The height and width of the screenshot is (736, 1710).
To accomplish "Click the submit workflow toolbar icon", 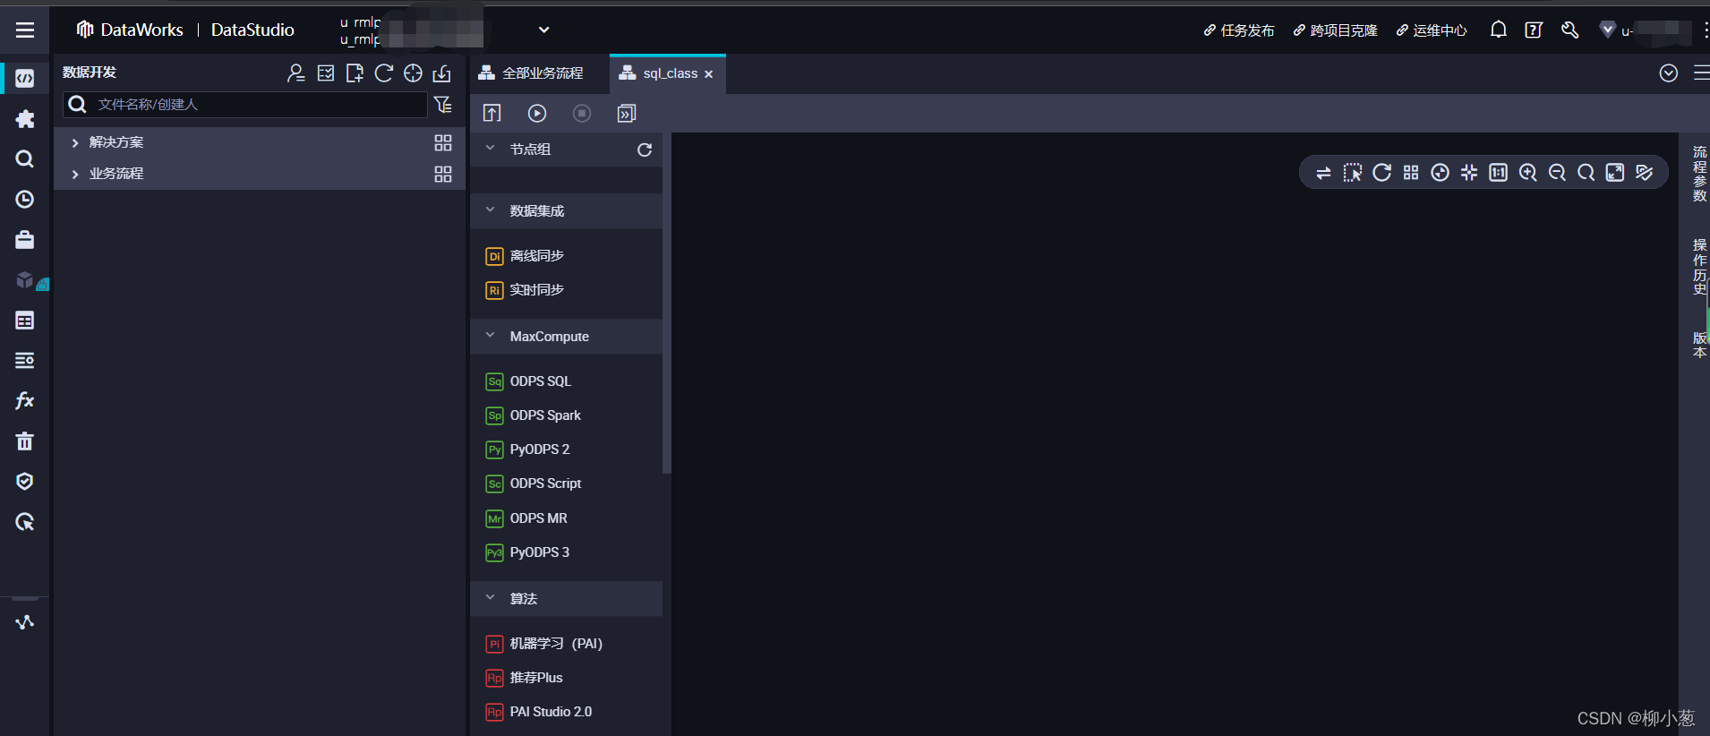I will point(492,113).
